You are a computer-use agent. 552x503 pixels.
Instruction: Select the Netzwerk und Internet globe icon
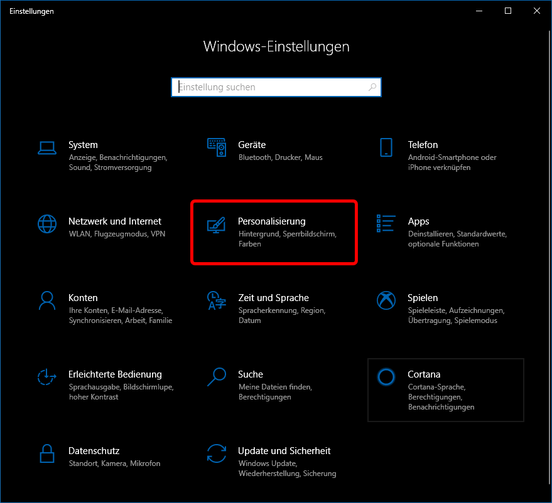(x=47, y=224)
